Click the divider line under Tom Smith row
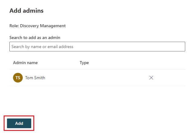The height and width of the screenshot is (133, 194). 97,86
